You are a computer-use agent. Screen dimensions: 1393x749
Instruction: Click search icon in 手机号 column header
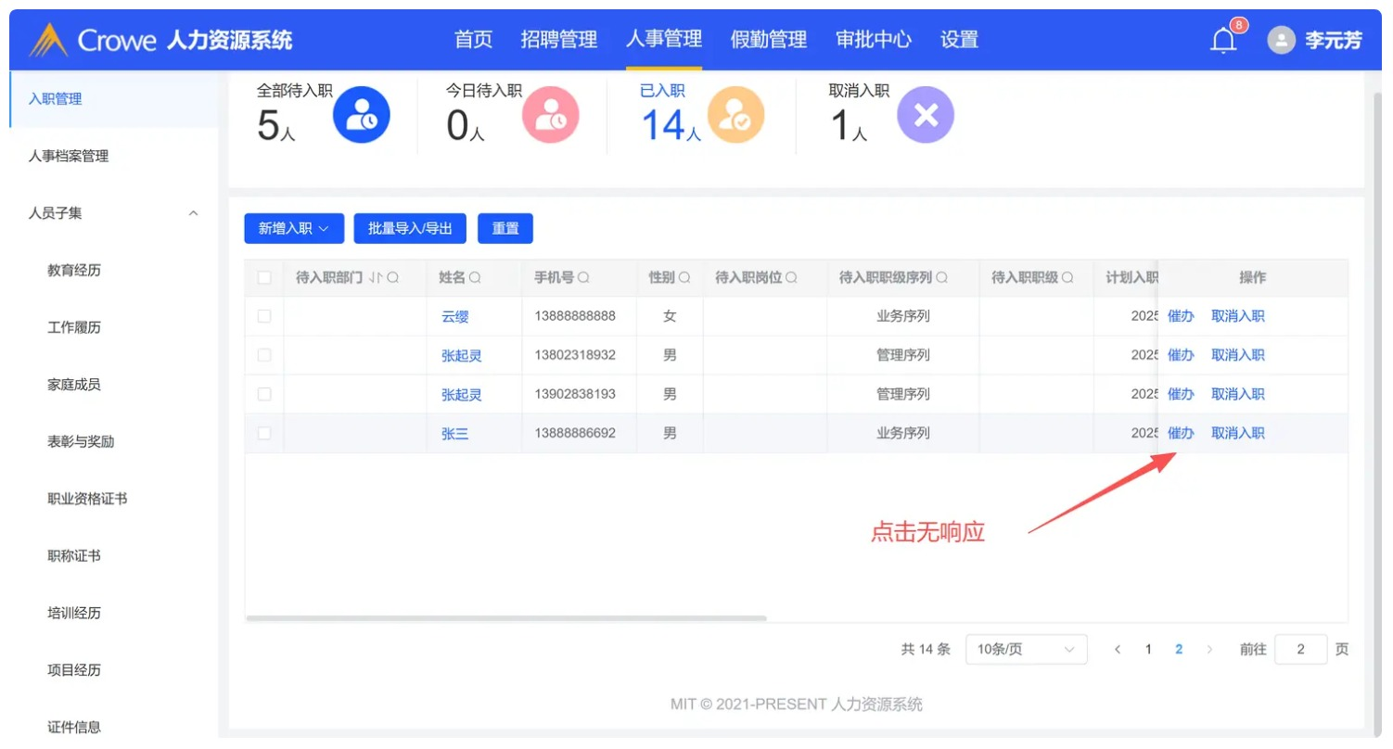583,278
